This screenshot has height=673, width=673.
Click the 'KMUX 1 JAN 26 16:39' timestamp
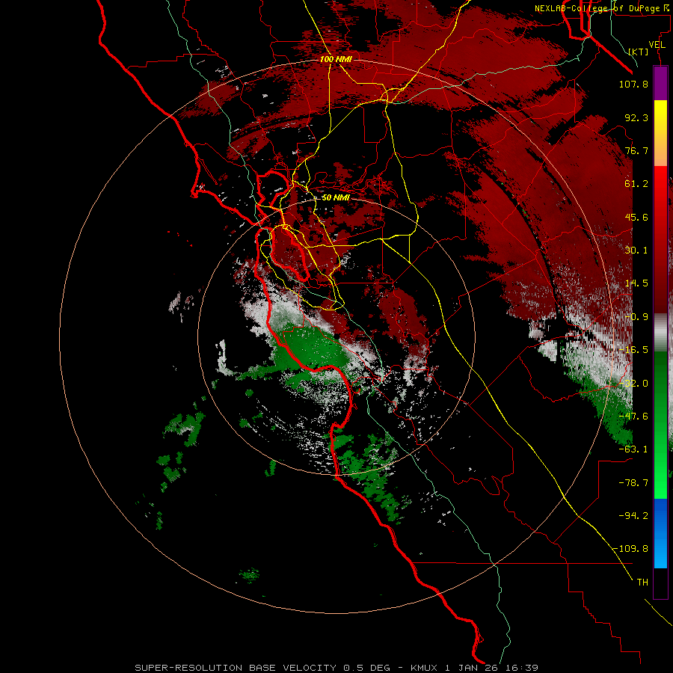474,668
